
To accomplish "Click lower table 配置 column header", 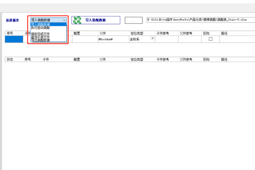I will coord(85,59).
